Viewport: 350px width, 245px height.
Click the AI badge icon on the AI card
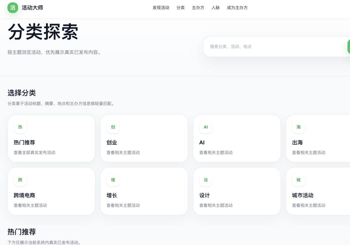[x=206, y=127]
